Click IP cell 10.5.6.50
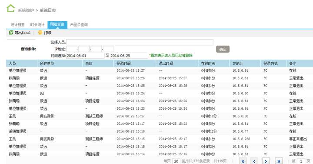The image size is (313, 164). pyautogui.click(x=240, y=94)
